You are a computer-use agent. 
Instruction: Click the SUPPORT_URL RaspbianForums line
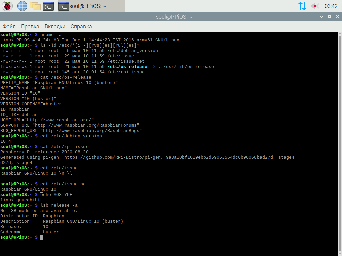(69, 125)
